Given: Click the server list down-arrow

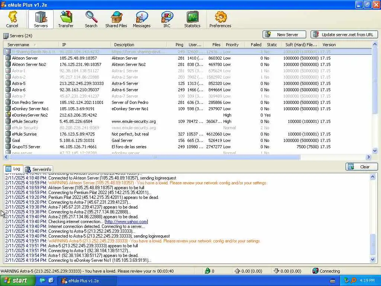Looking at the screenshot, I should point(375,151).
